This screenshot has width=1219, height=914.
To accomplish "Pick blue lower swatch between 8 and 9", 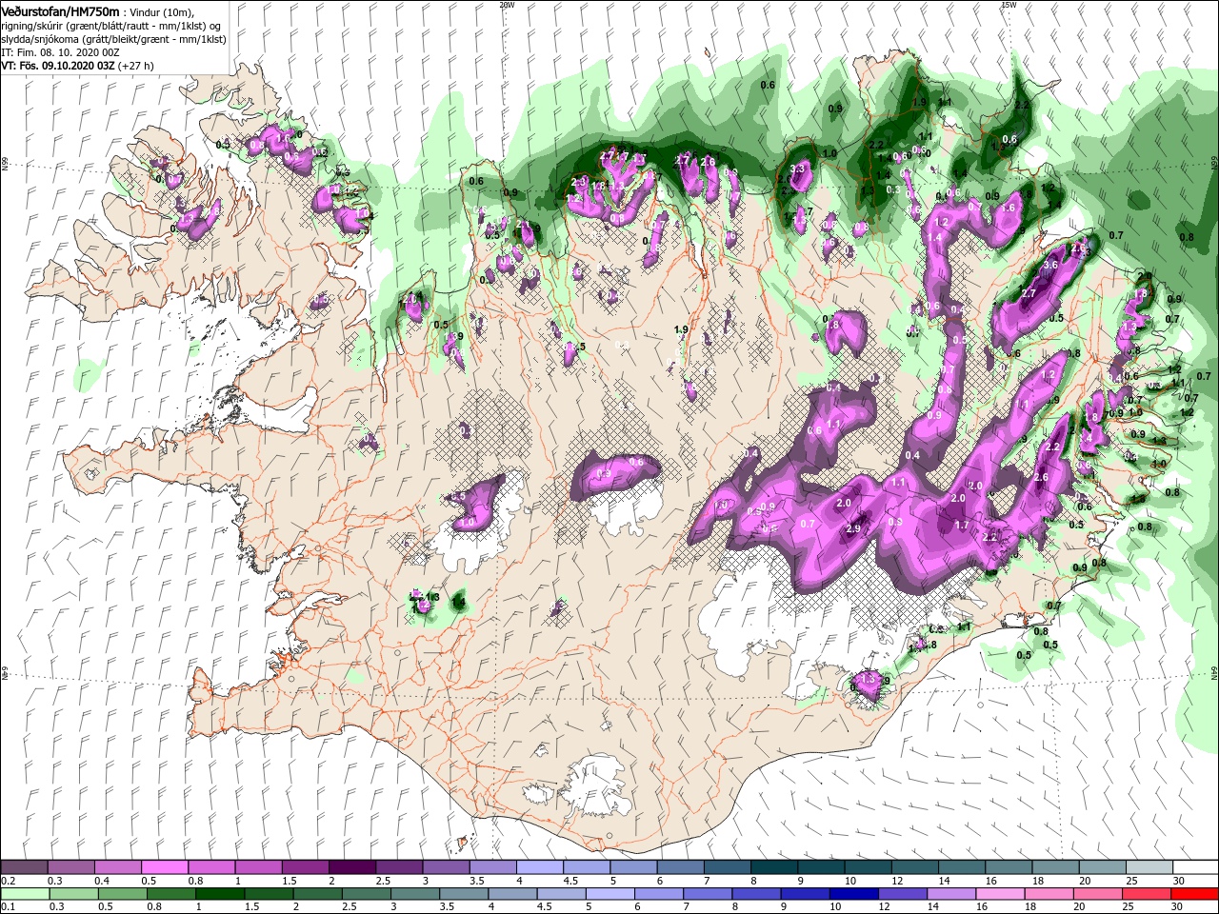I will [756, 894].
